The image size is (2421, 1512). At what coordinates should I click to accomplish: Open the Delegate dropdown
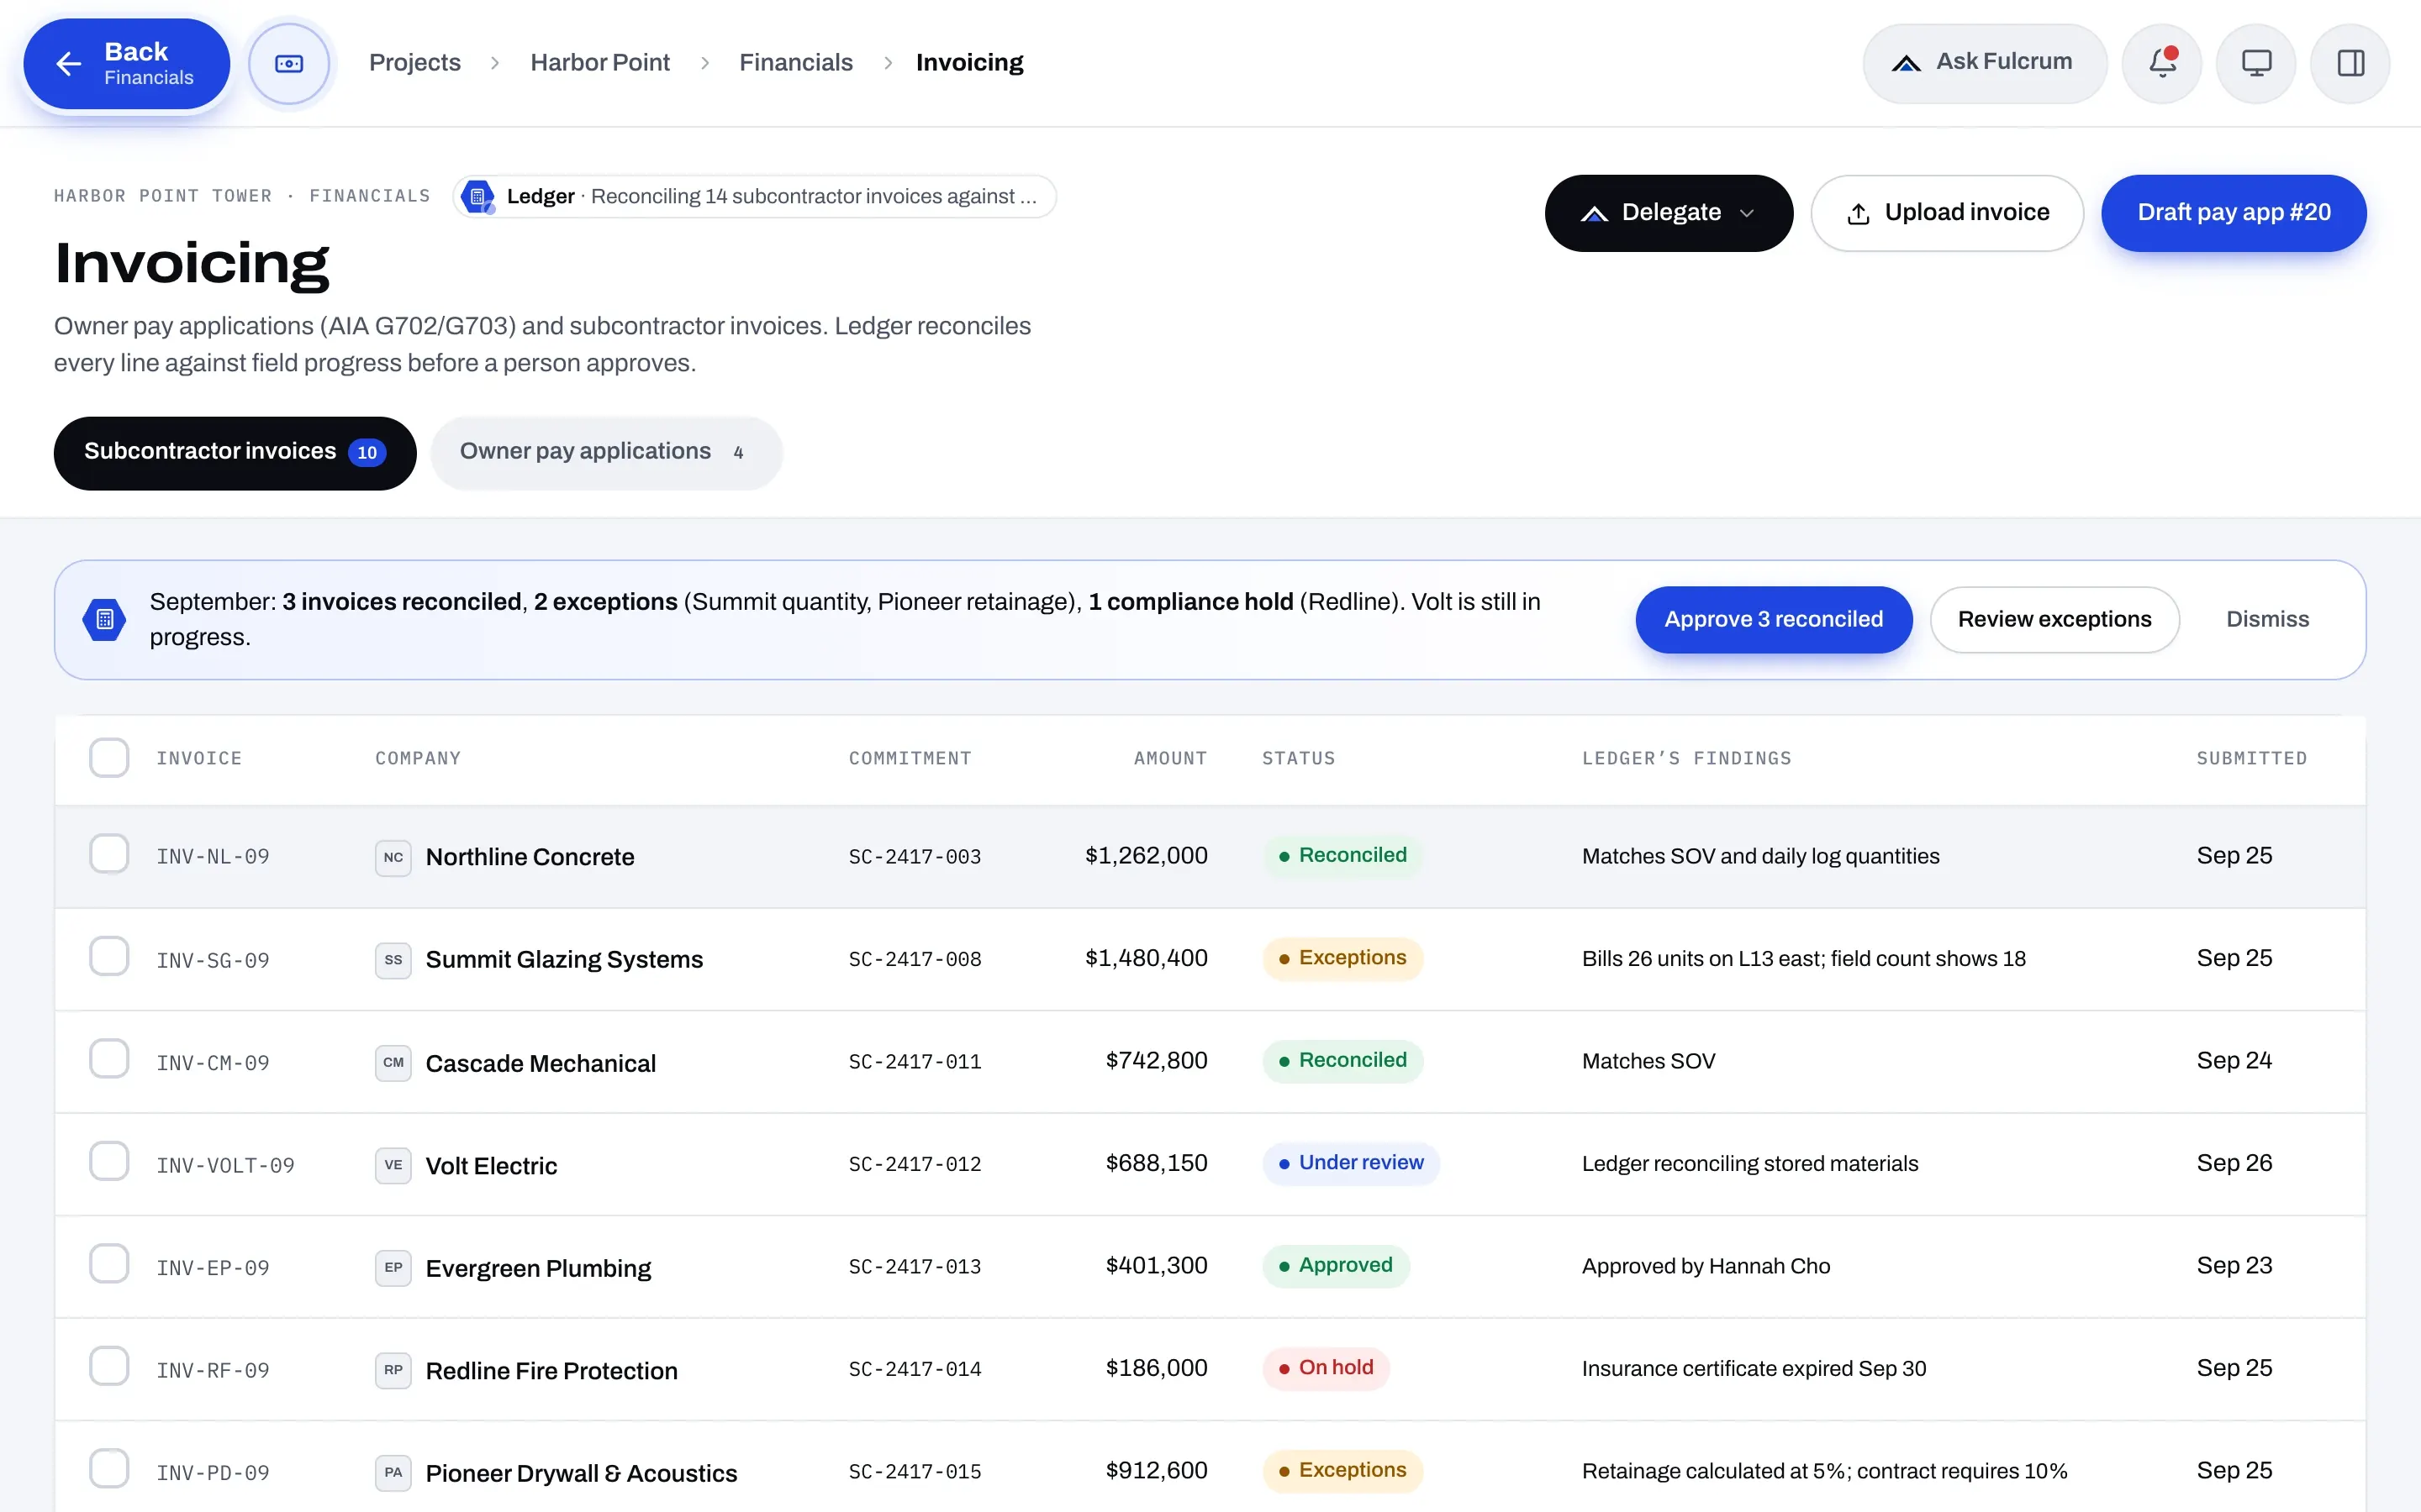pos(1668,213)
